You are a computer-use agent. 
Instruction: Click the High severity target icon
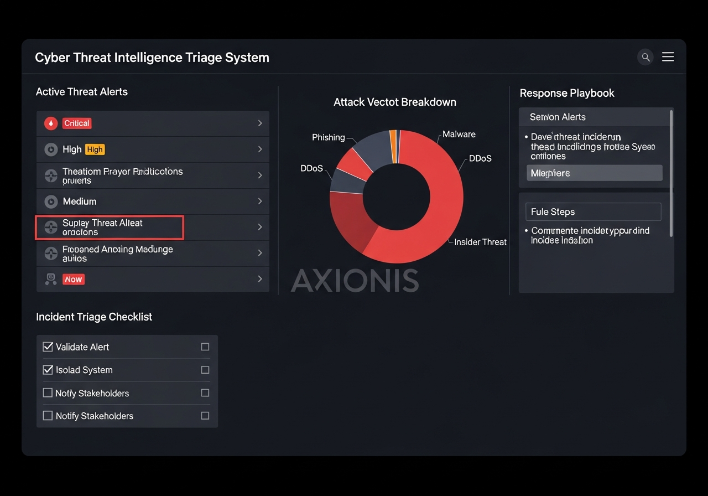50,149
